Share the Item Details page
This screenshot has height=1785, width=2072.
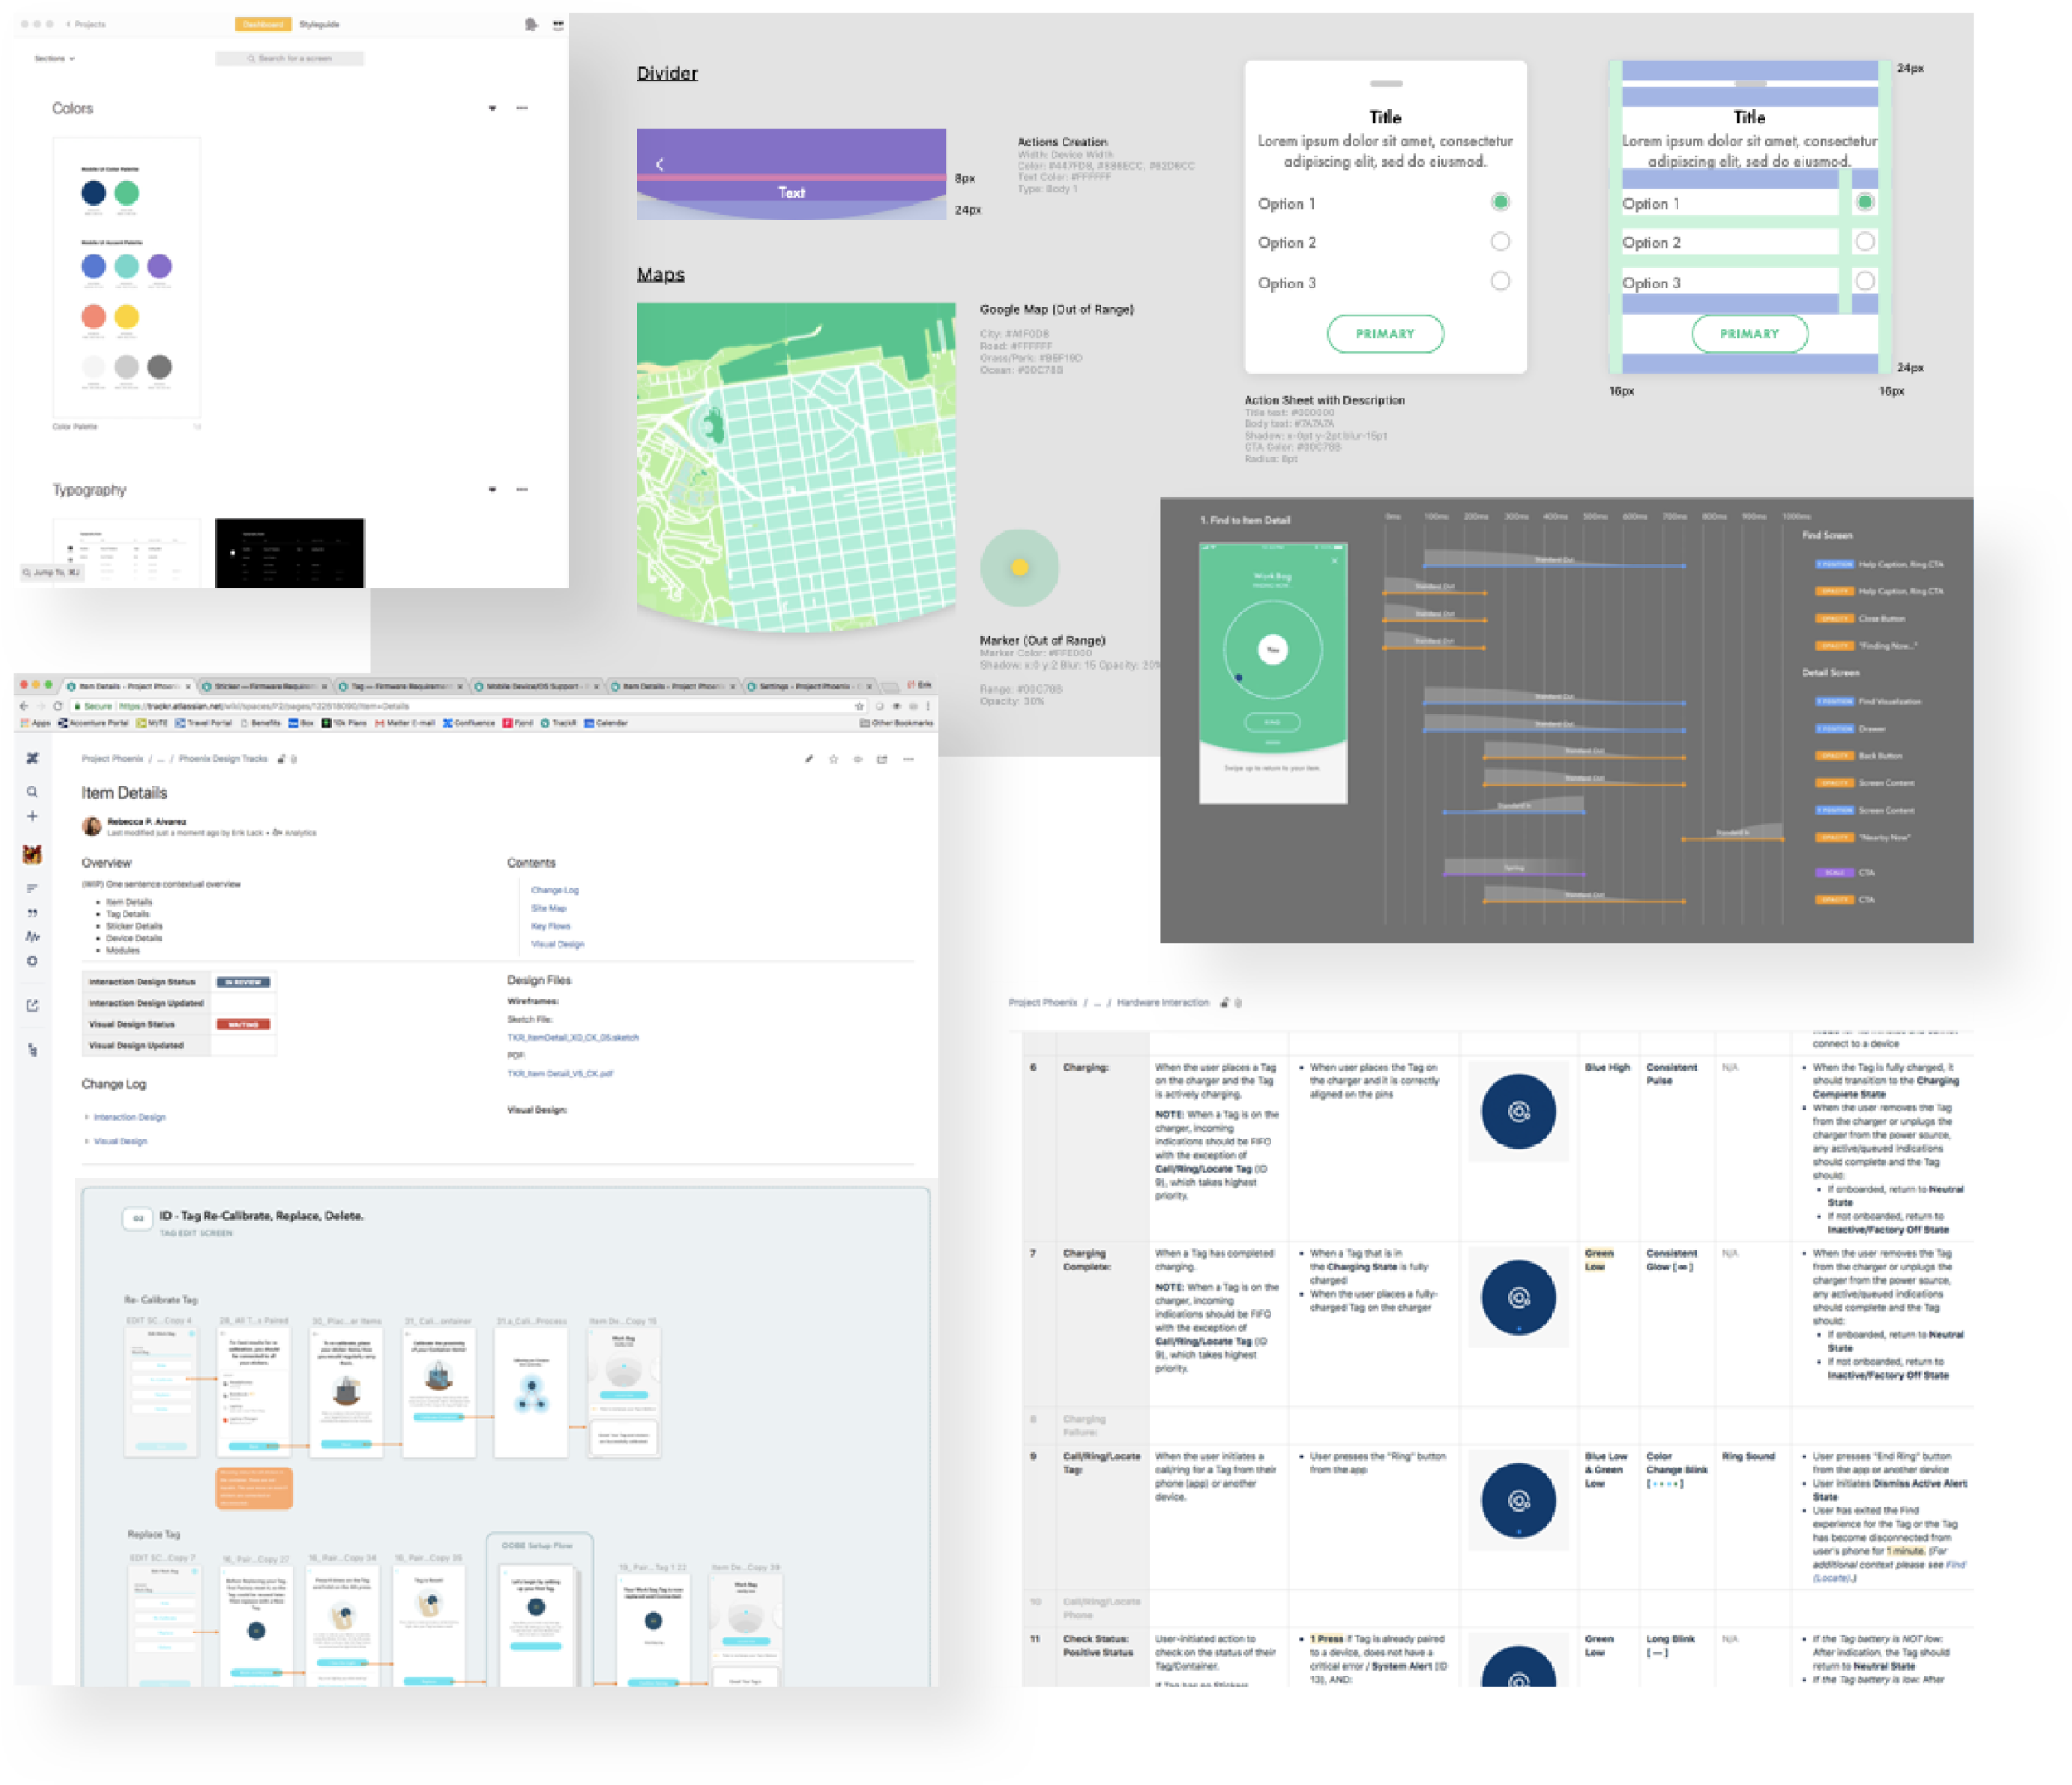coord(882,759)
